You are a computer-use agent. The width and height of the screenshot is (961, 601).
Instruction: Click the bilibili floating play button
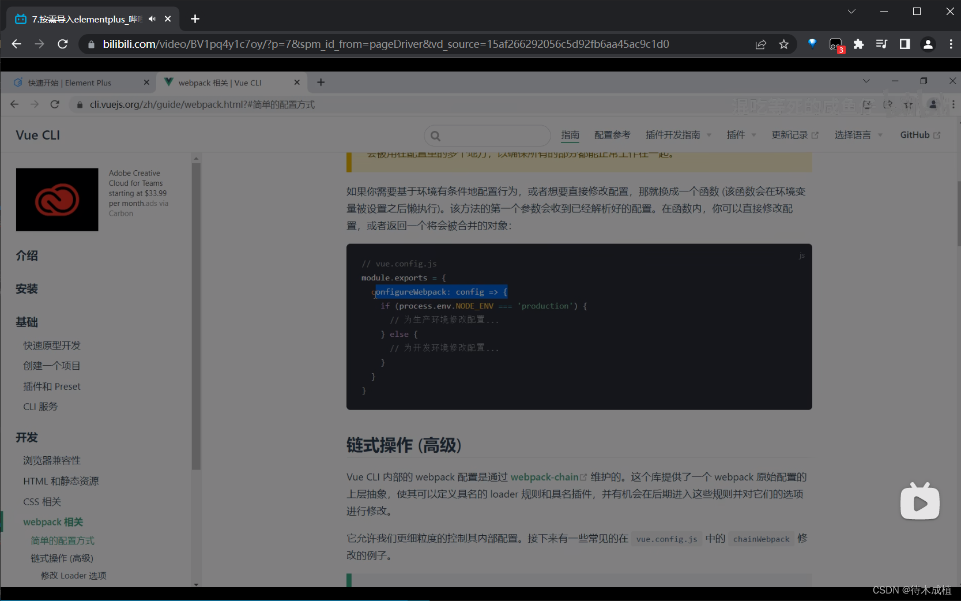920,502
